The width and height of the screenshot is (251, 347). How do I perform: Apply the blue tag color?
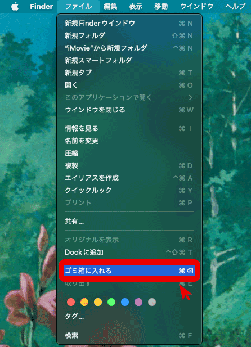125,302
